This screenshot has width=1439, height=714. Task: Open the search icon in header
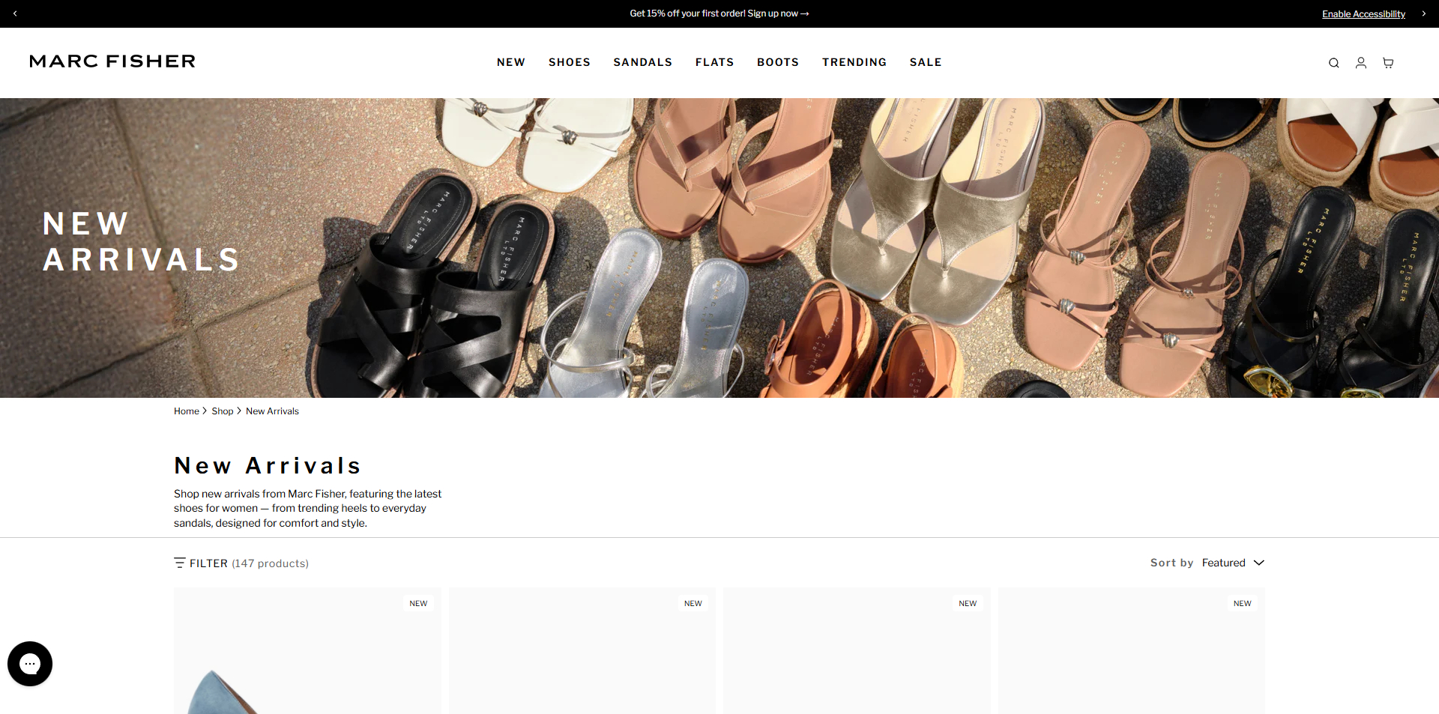1333,63
